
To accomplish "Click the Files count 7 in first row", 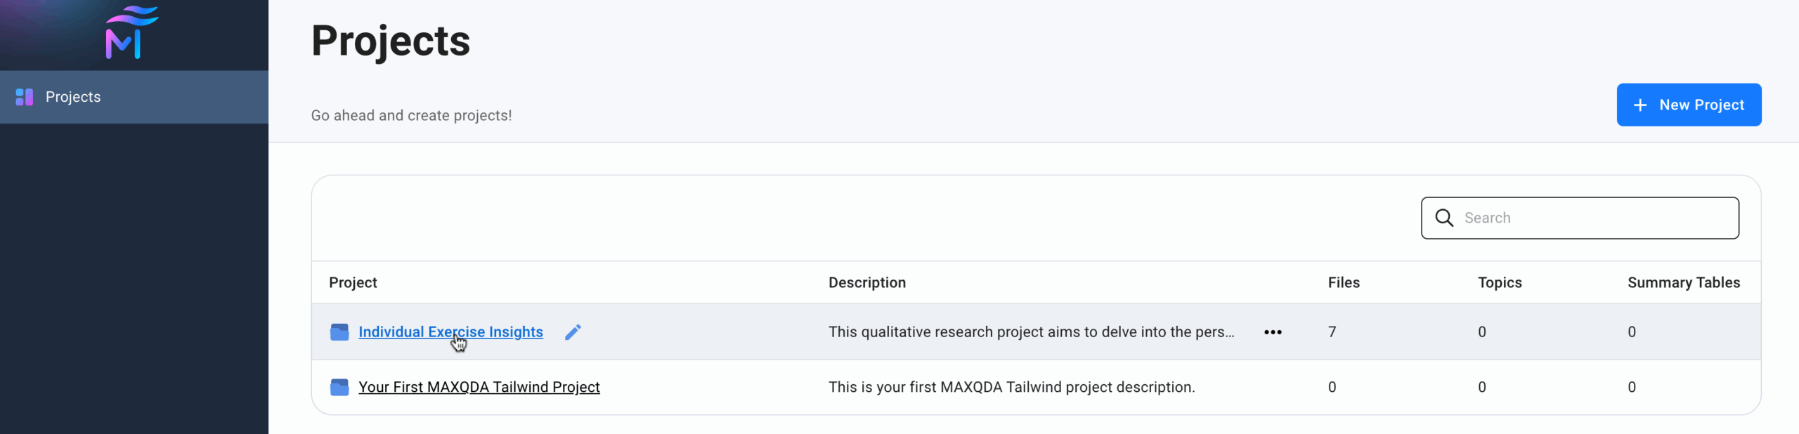I will pyautogui.click(x=1332, y=331).
